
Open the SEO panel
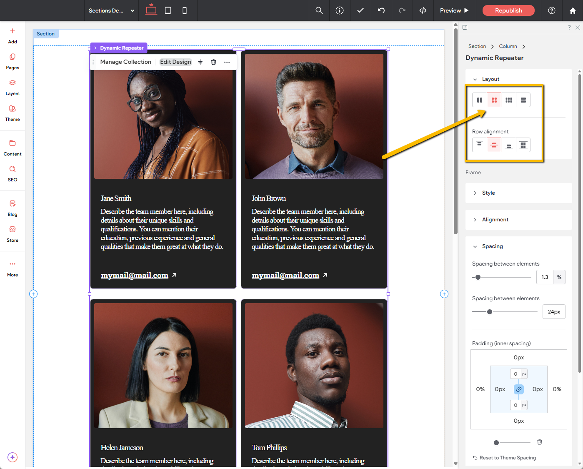click(x=13, y=174)
